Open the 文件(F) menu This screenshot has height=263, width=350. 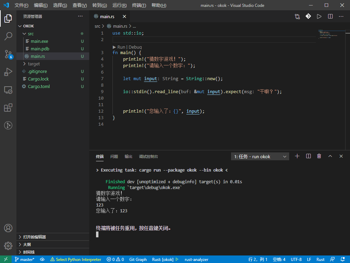22,5
